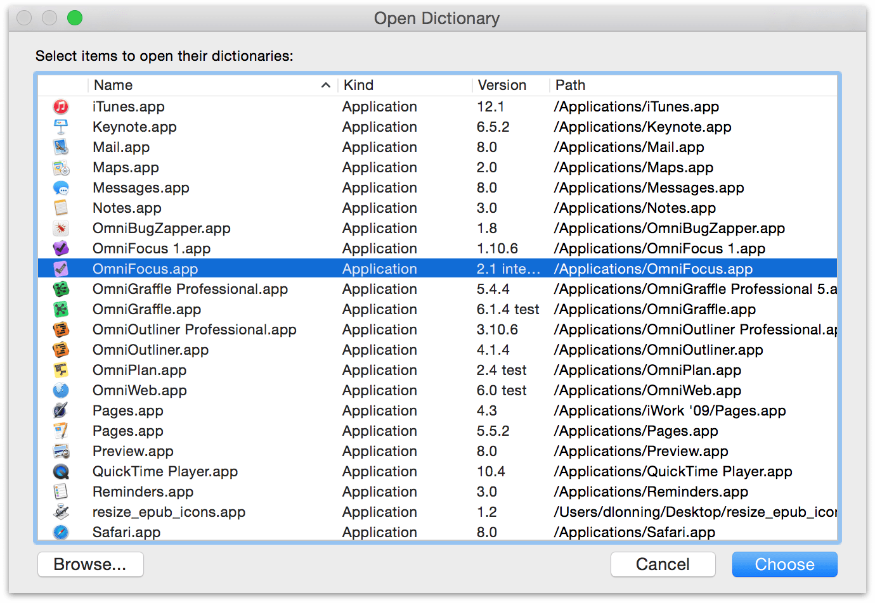This screenshot has width=875, height=603.
Task: Select resize_epub_icons.app in the list
Action: [169, 512]
